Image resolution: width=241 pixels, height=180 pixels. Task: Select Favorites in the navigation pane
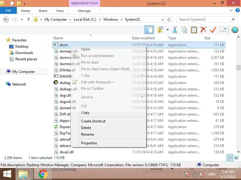coord(19,40)
